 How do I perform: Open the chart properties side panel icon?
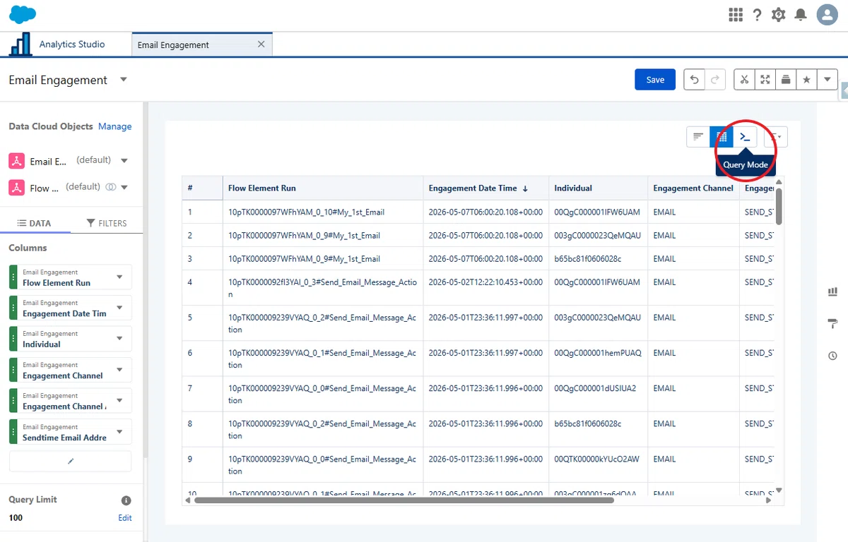point(832,291)
